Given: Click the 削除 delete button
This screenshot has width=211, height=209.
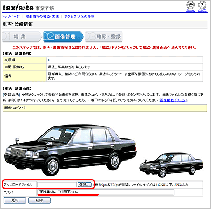Looking at the screenshot, I should pyautogui.click(x=39, y=200).
